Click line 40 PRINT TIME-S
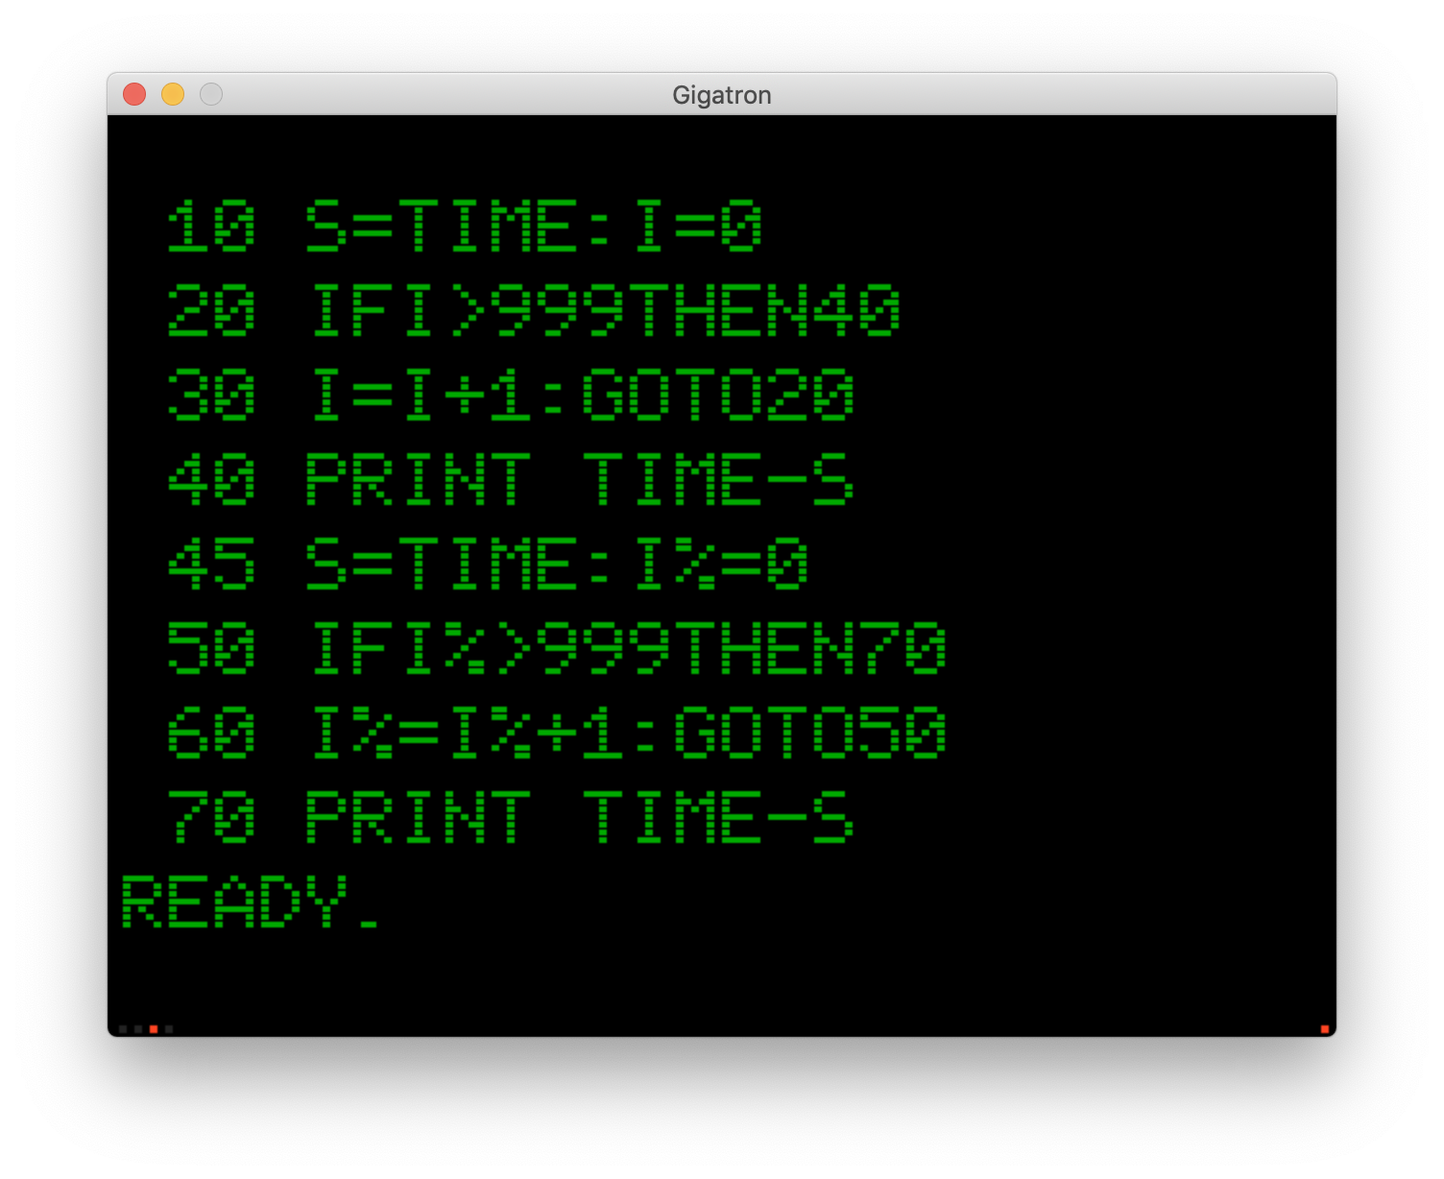 point(511,480)
